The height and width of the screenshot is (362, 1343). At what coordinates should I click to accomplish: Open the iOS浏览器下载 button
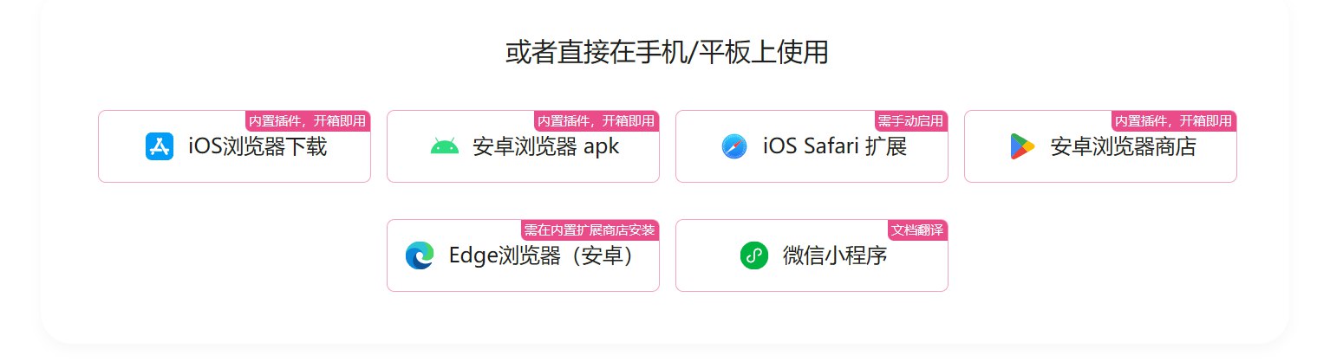coord(234,146)
